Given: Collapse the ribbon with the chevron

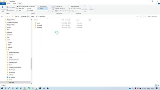Looking at the screenshot, I should [x=157, y=3].
